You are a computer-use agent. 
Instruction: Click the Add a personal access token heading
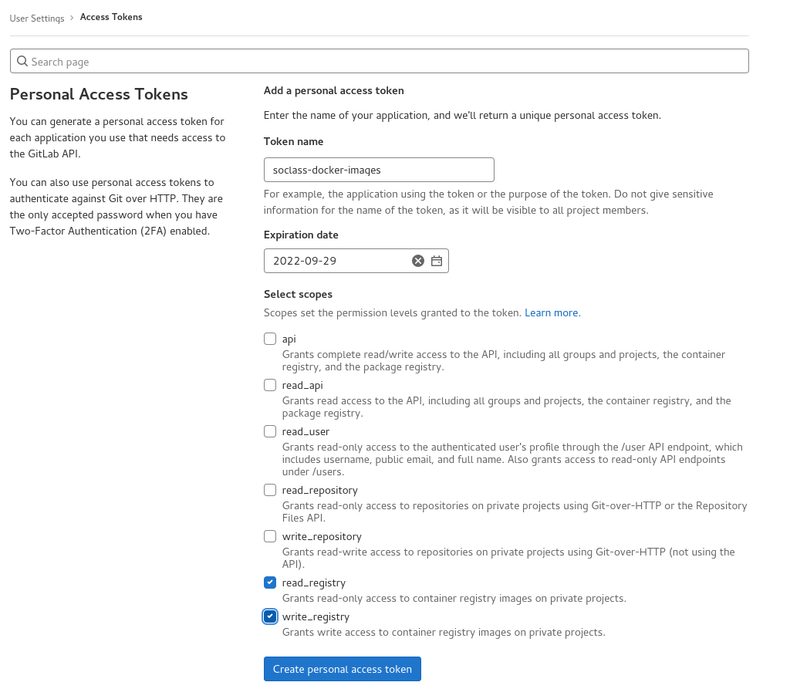point(334,91)
